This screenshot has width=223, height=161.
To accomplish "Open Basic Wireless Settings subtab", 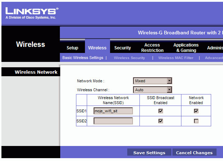I will point(83,58).
